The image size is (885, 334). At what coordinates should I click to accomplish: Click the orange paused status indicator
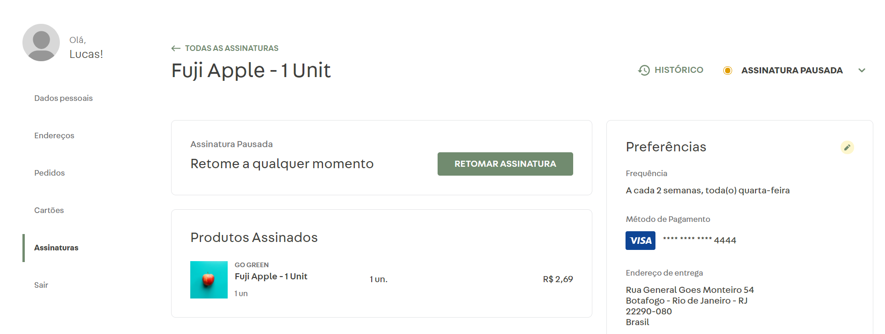727,71
